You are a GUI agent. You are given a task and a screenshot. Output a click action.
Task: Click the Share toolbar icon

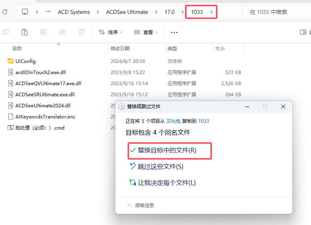pos(63,32)
